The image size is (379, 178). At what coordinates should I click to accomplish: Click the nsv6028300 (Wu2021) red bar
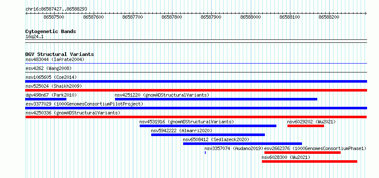[310, 161]
